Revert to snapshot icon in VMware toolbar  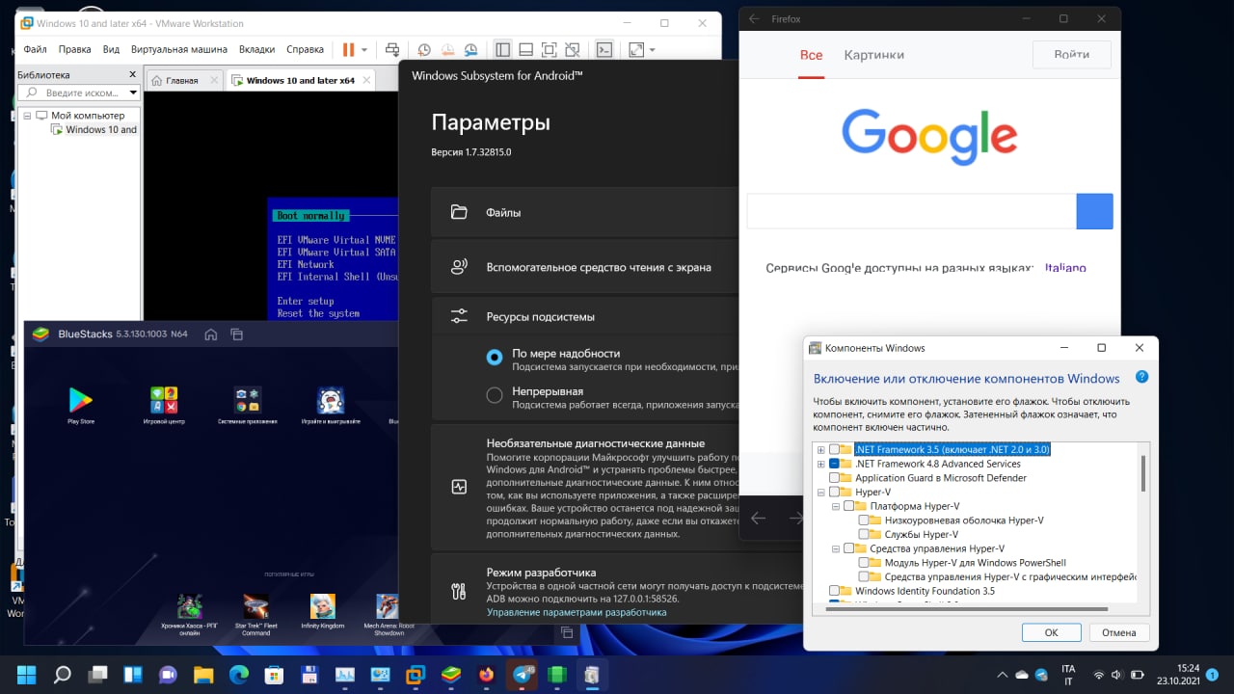coord(447,49)
